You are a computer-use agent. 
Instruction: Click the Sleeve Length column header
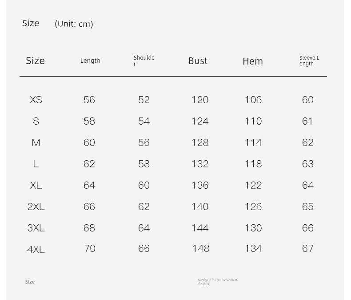click(x=309, y=61)
